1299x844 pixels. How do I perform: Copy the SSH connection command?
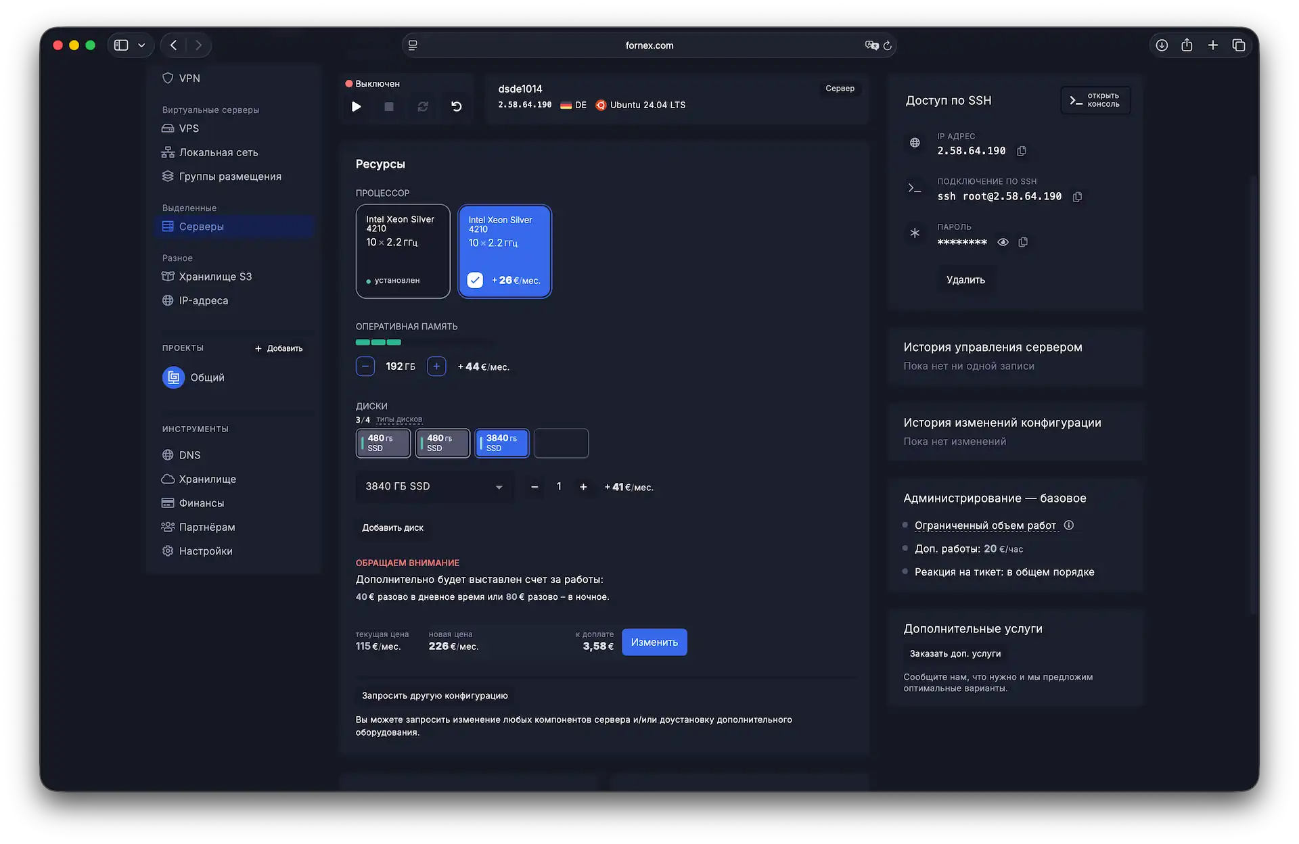pyautogui.click(x=1078, y=197)
